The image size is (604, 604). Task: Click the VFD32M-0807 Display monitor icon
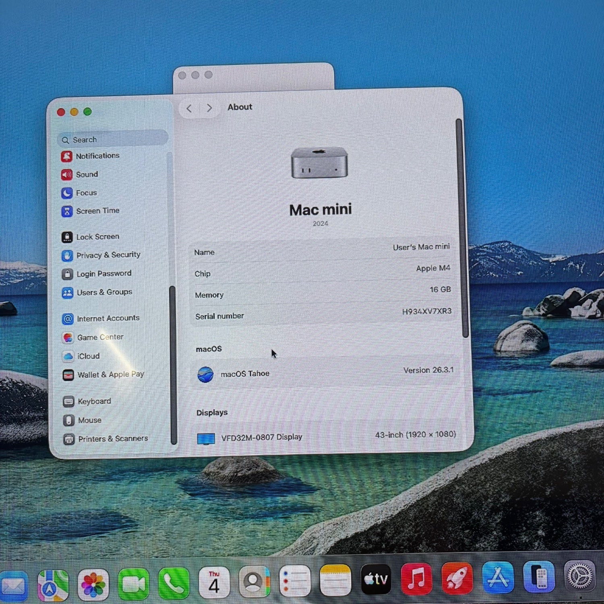pos(206,439)
